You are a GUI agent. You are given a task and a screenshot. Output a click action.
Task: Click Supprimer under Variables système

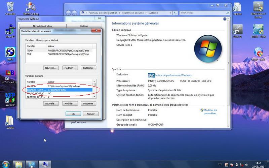[88, 104]
